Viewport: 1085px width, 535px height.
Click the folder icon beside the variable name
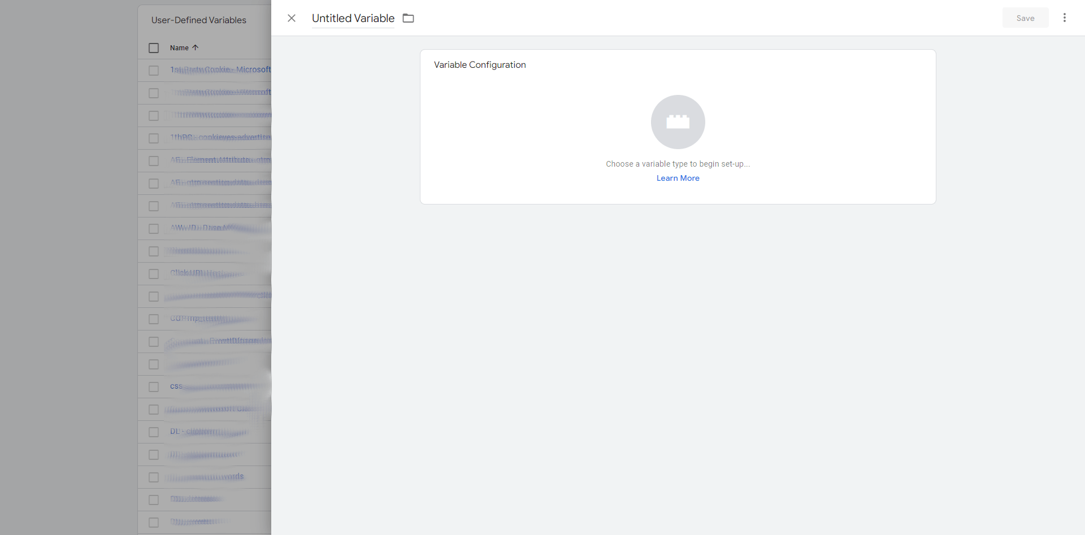pyautogui.click(x=408, y=18)
